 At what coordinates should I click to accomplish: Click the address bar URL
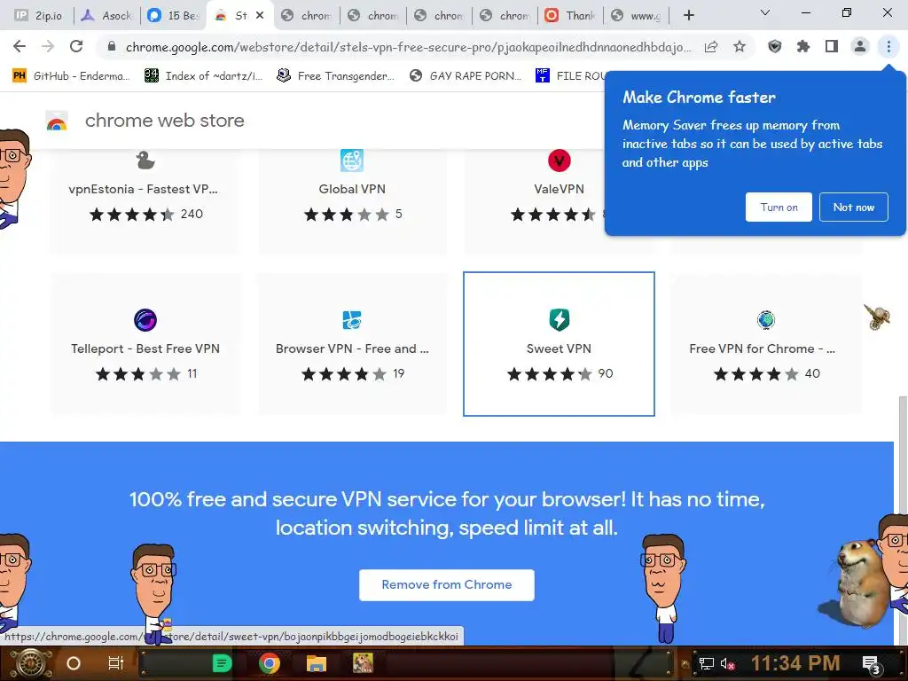[x=408, y=47]
